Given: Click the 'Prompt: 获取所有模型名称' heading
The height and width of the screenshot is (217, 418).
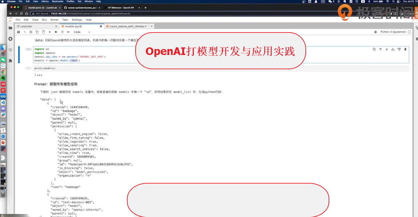Looking at the screenshot, I should point(56,84).
